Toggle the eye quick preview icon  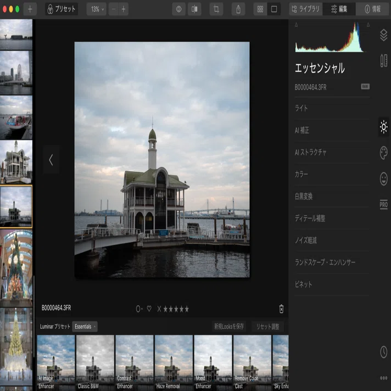[x=179, y=9]
